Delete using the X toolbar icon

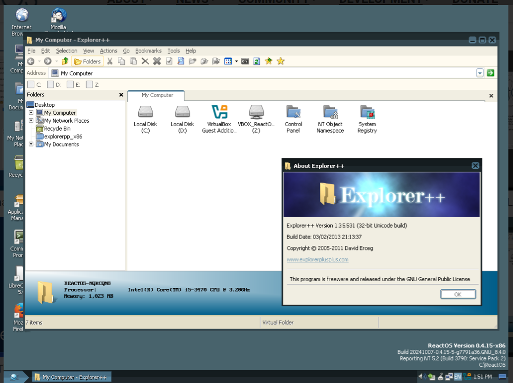tap(144, 61)
